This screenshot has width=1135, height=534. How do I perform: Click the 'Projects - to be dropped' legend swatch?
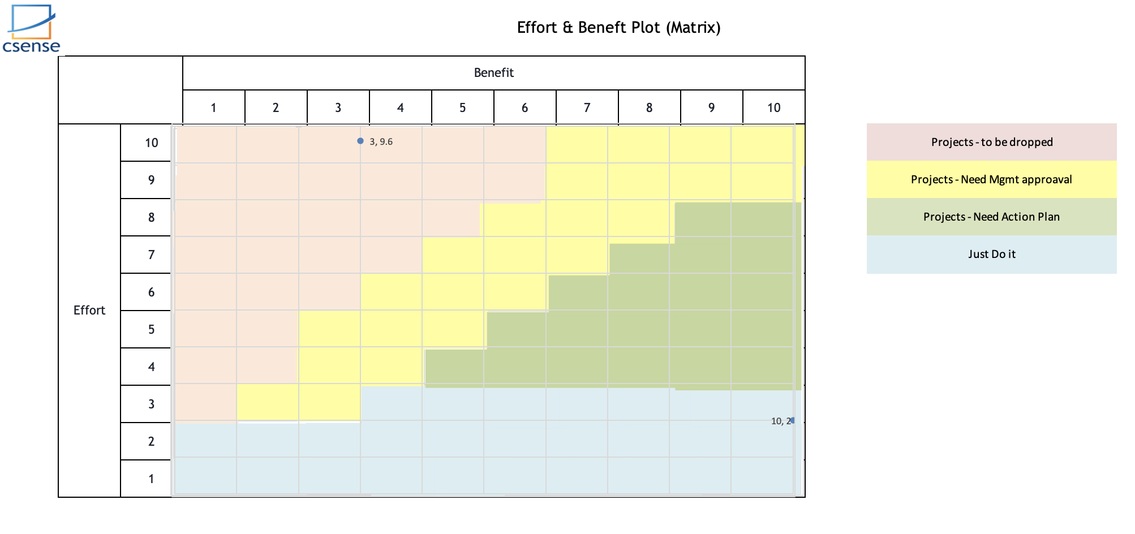pyautogui.click(x=991, y=142)
